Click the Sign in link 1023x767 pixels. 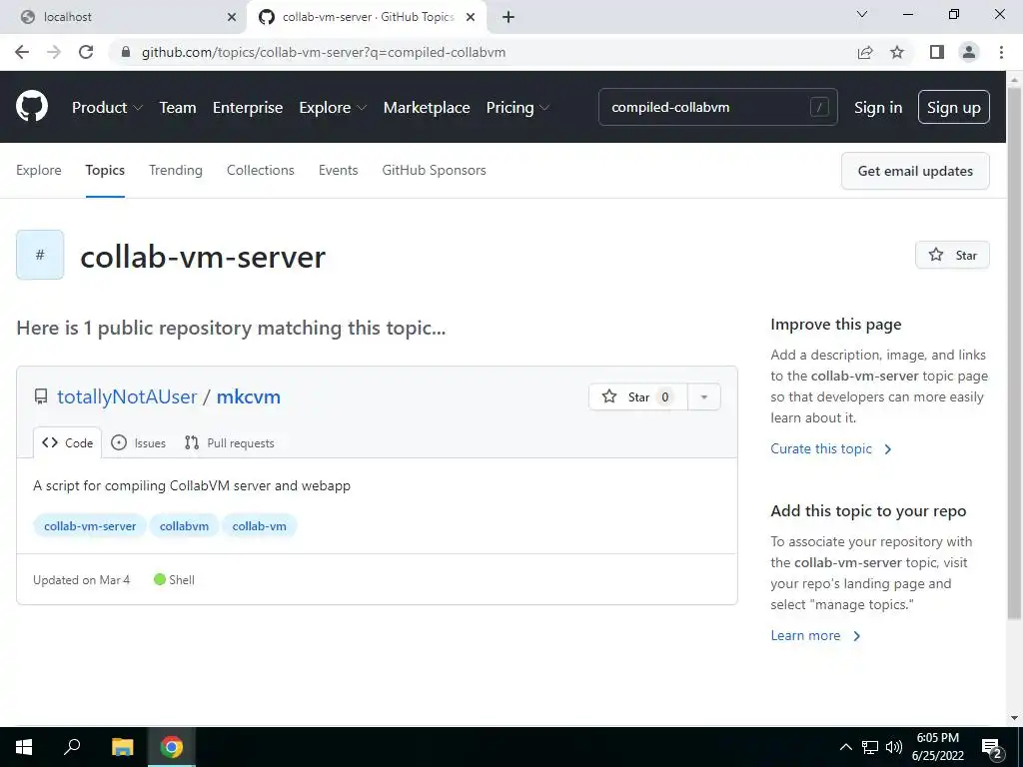(878, 108)
